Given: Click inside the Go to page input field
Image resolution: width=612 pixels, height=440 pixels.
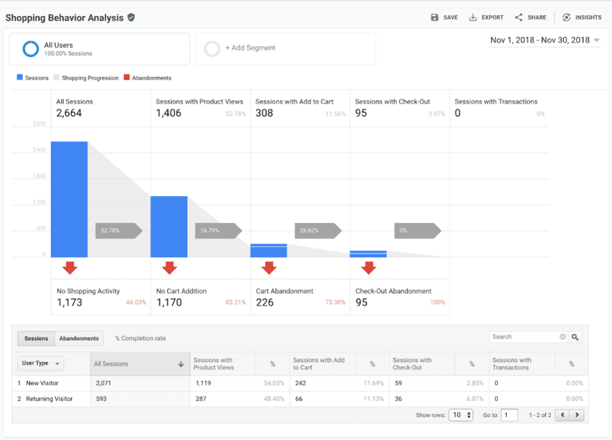Looking at the screenshot, I should click(508, 414).
